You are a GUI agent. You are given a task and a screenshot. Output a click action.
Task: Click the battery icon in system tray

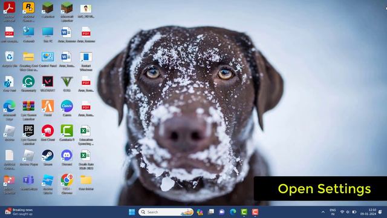click(354, 212)
